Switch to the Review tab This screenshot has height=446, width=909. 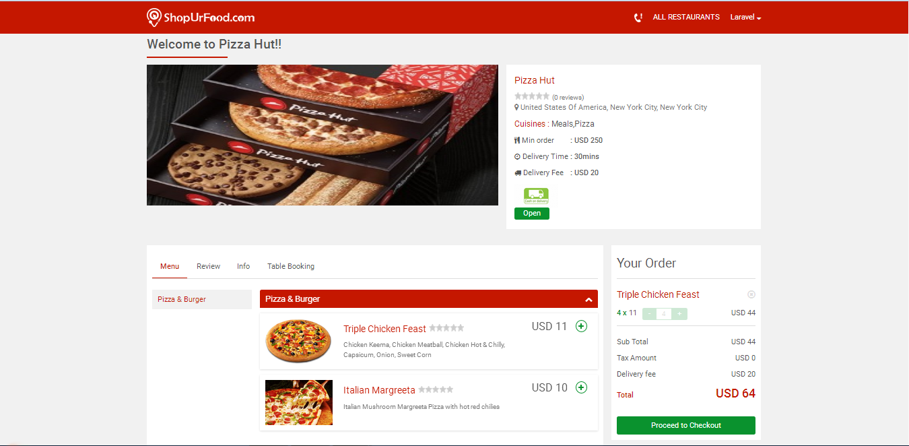point(209,266)
